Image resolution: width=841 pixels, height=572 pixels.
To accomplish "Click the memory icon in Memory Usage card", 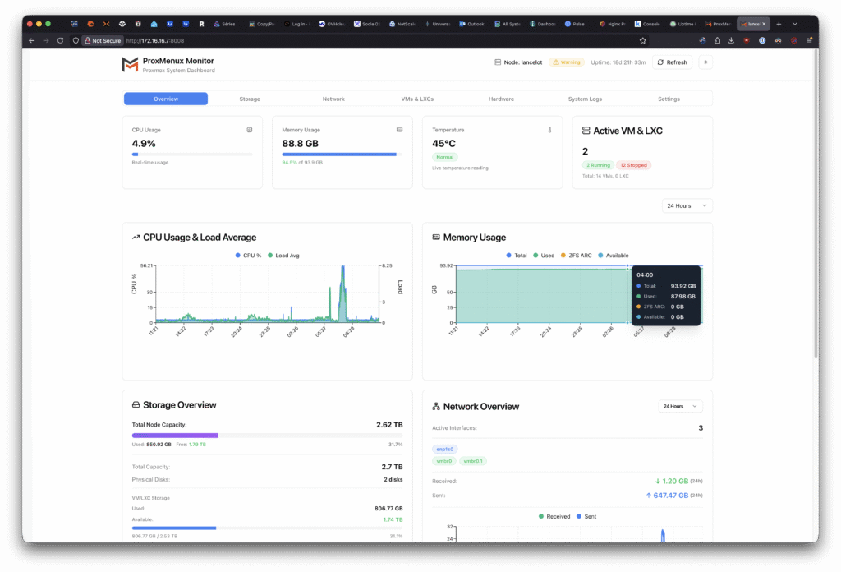I will click(x=399, y=130).
